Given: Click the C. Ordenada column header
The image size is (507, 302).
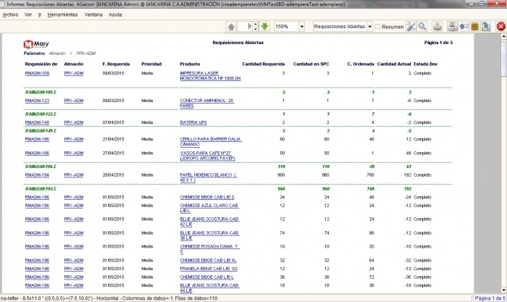Looking at the screenshot, I should [361, 64].
